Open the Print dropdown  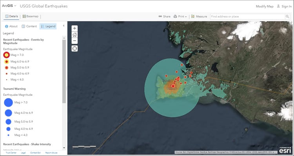coord(180,16)
